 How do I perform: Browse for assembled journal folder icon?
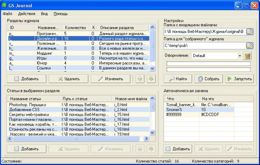[x=250, y=46]
